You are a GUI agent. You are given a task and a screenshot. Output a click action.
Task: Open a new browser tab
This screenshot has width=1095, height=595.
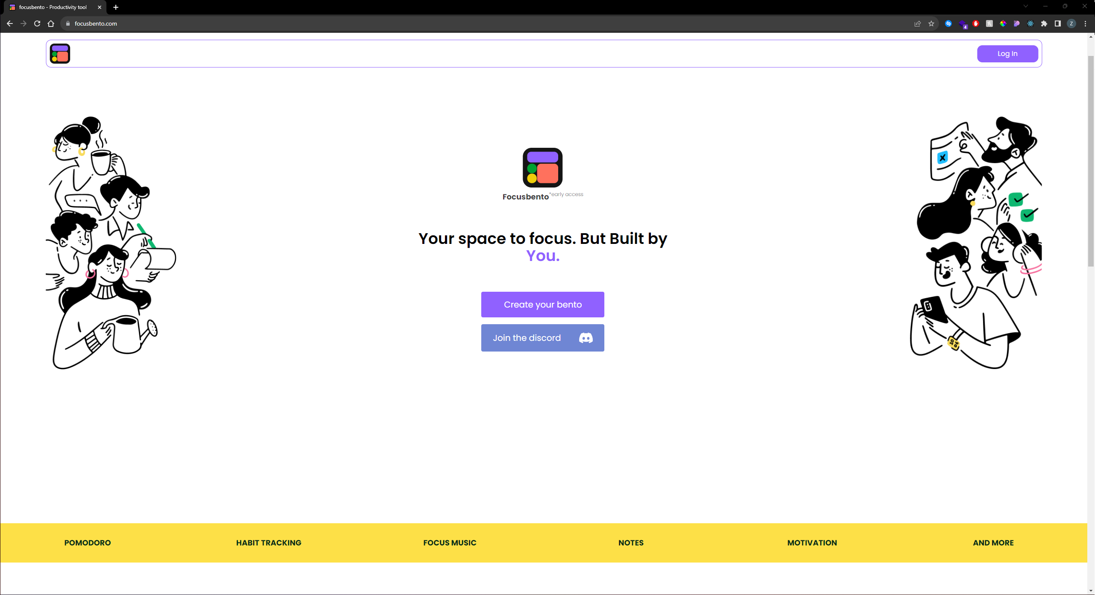pyautogui.click(x=116, y=7)
